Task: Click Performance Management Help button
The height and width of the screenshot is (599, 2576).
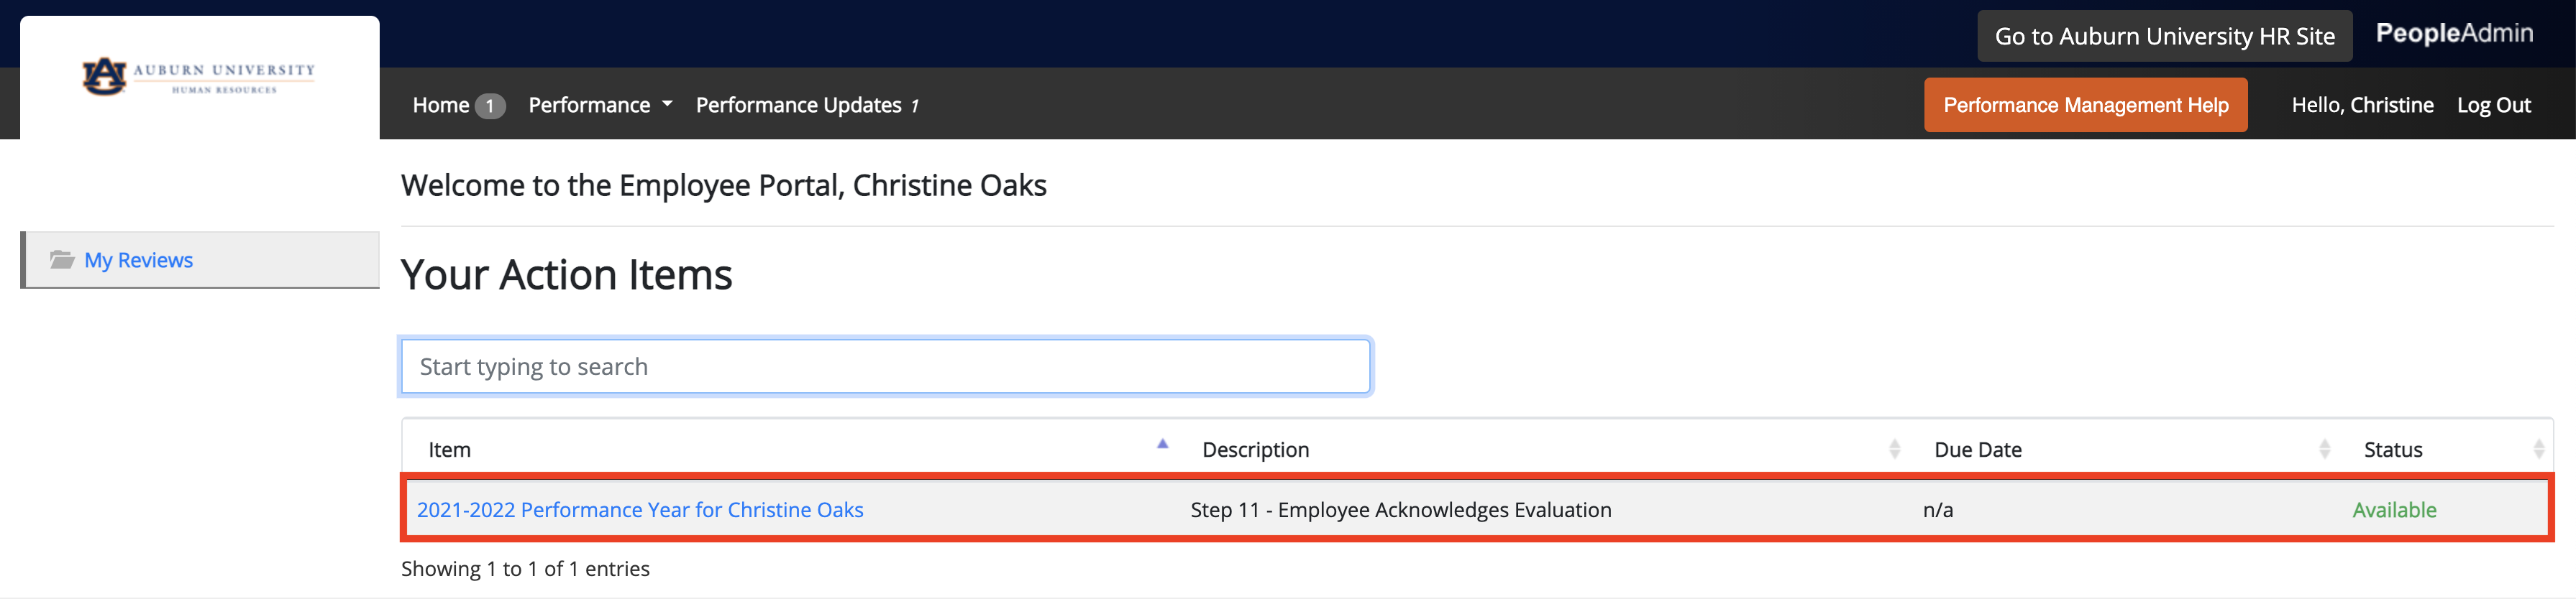Action: (x=2085, y=105)
